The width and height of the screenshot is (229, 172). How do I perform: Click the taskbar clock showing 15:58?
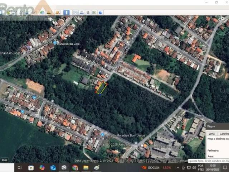tap(213, 168)
